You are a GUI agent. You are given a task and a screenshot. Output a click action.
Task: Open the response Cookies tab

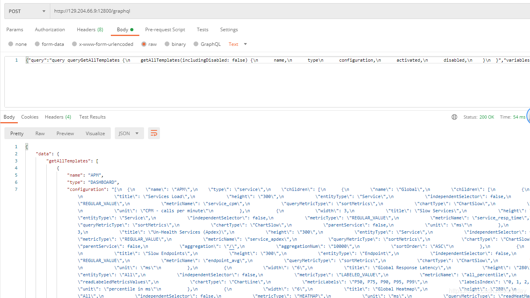click(x=30, y=117)
